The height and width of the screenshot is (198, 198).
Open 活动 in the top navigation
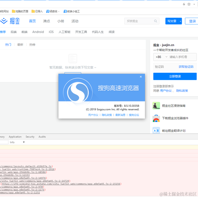coord(75,21)
